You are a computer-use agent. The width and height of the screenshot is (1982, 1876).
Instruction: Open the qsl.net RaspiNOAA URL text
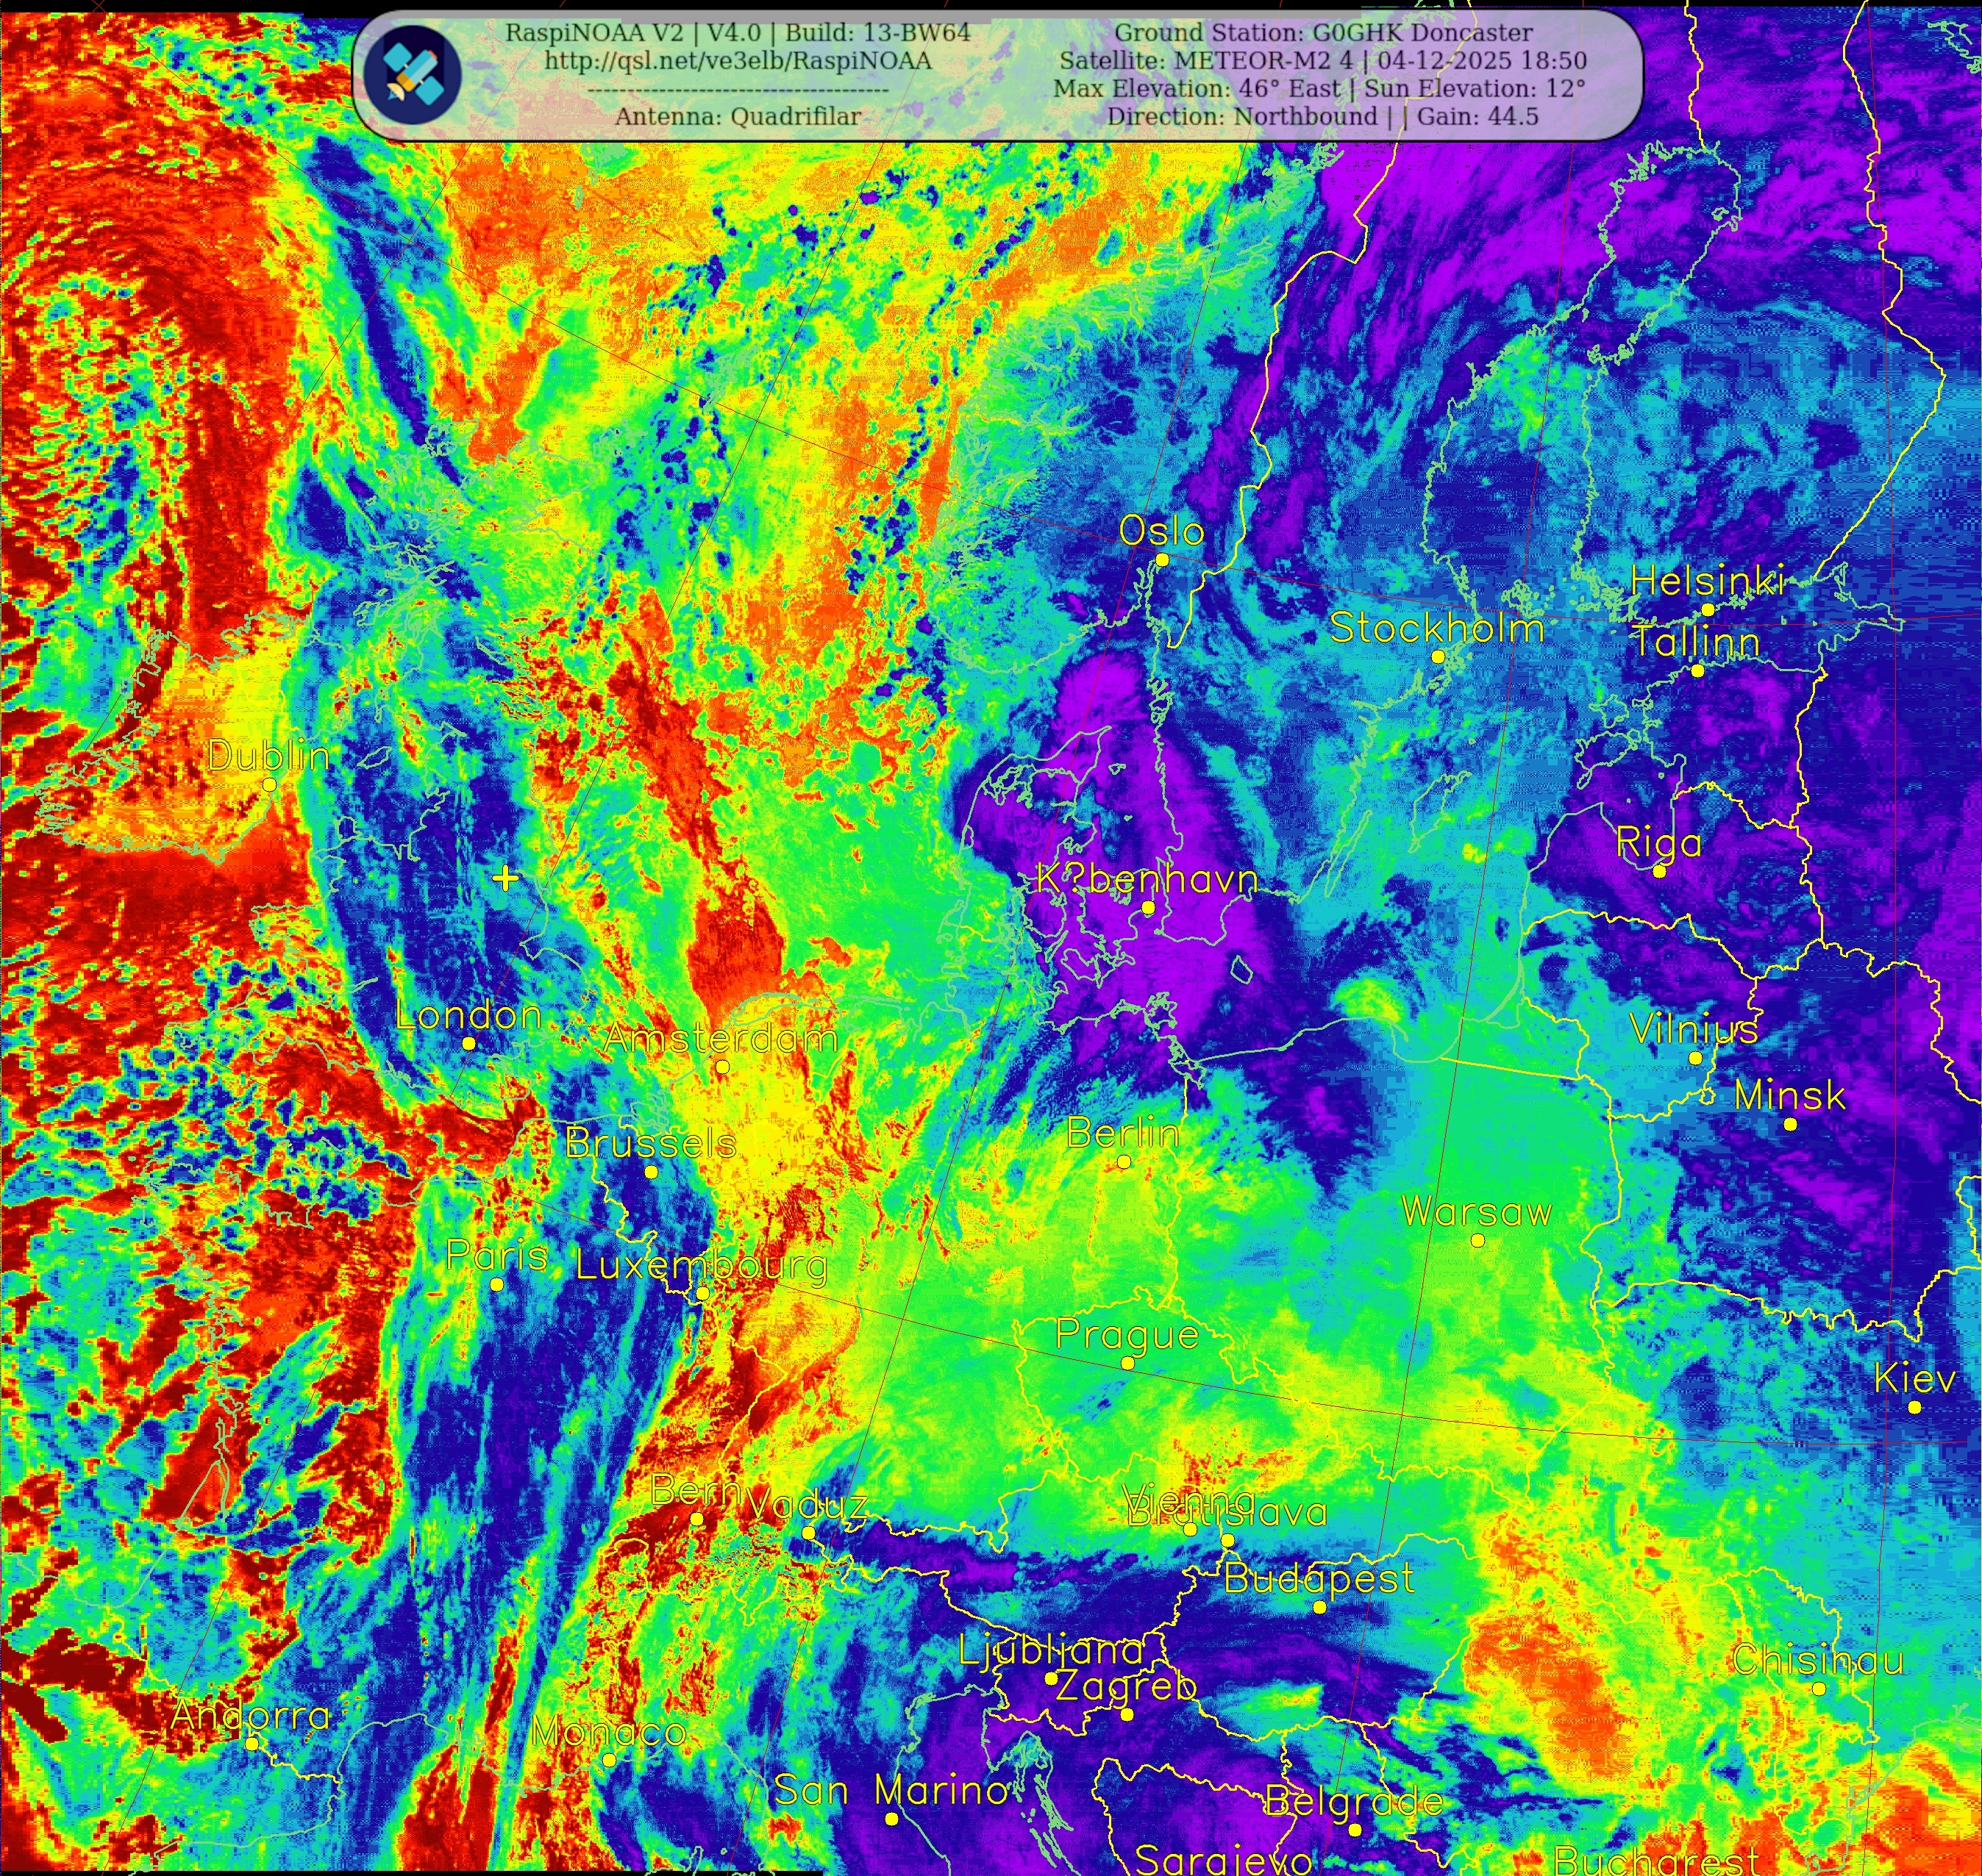click(738, 61)
